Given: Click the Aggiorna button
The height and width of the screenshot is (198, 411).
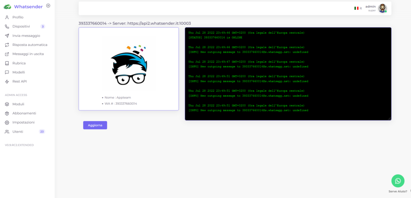Looking at the screenshot, I should click(95, 125).
